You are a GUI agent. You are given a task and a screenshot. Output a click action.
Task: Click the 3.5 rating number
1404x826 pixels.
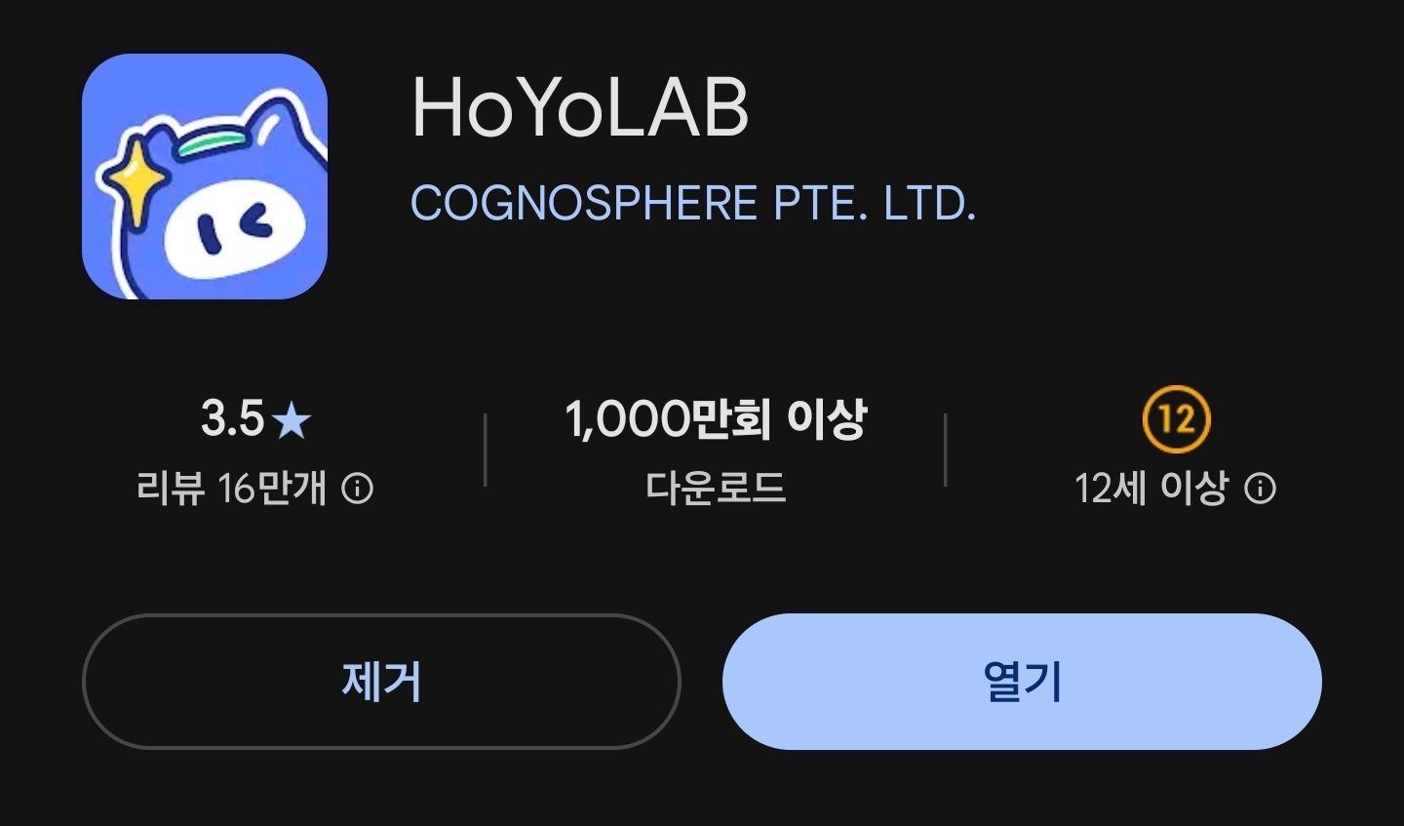pyautogui.click(x=232, y=419)
